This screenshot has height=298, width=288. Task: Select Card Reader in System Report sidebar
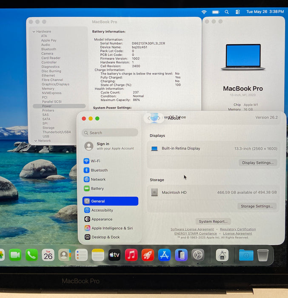click(51, 58)
